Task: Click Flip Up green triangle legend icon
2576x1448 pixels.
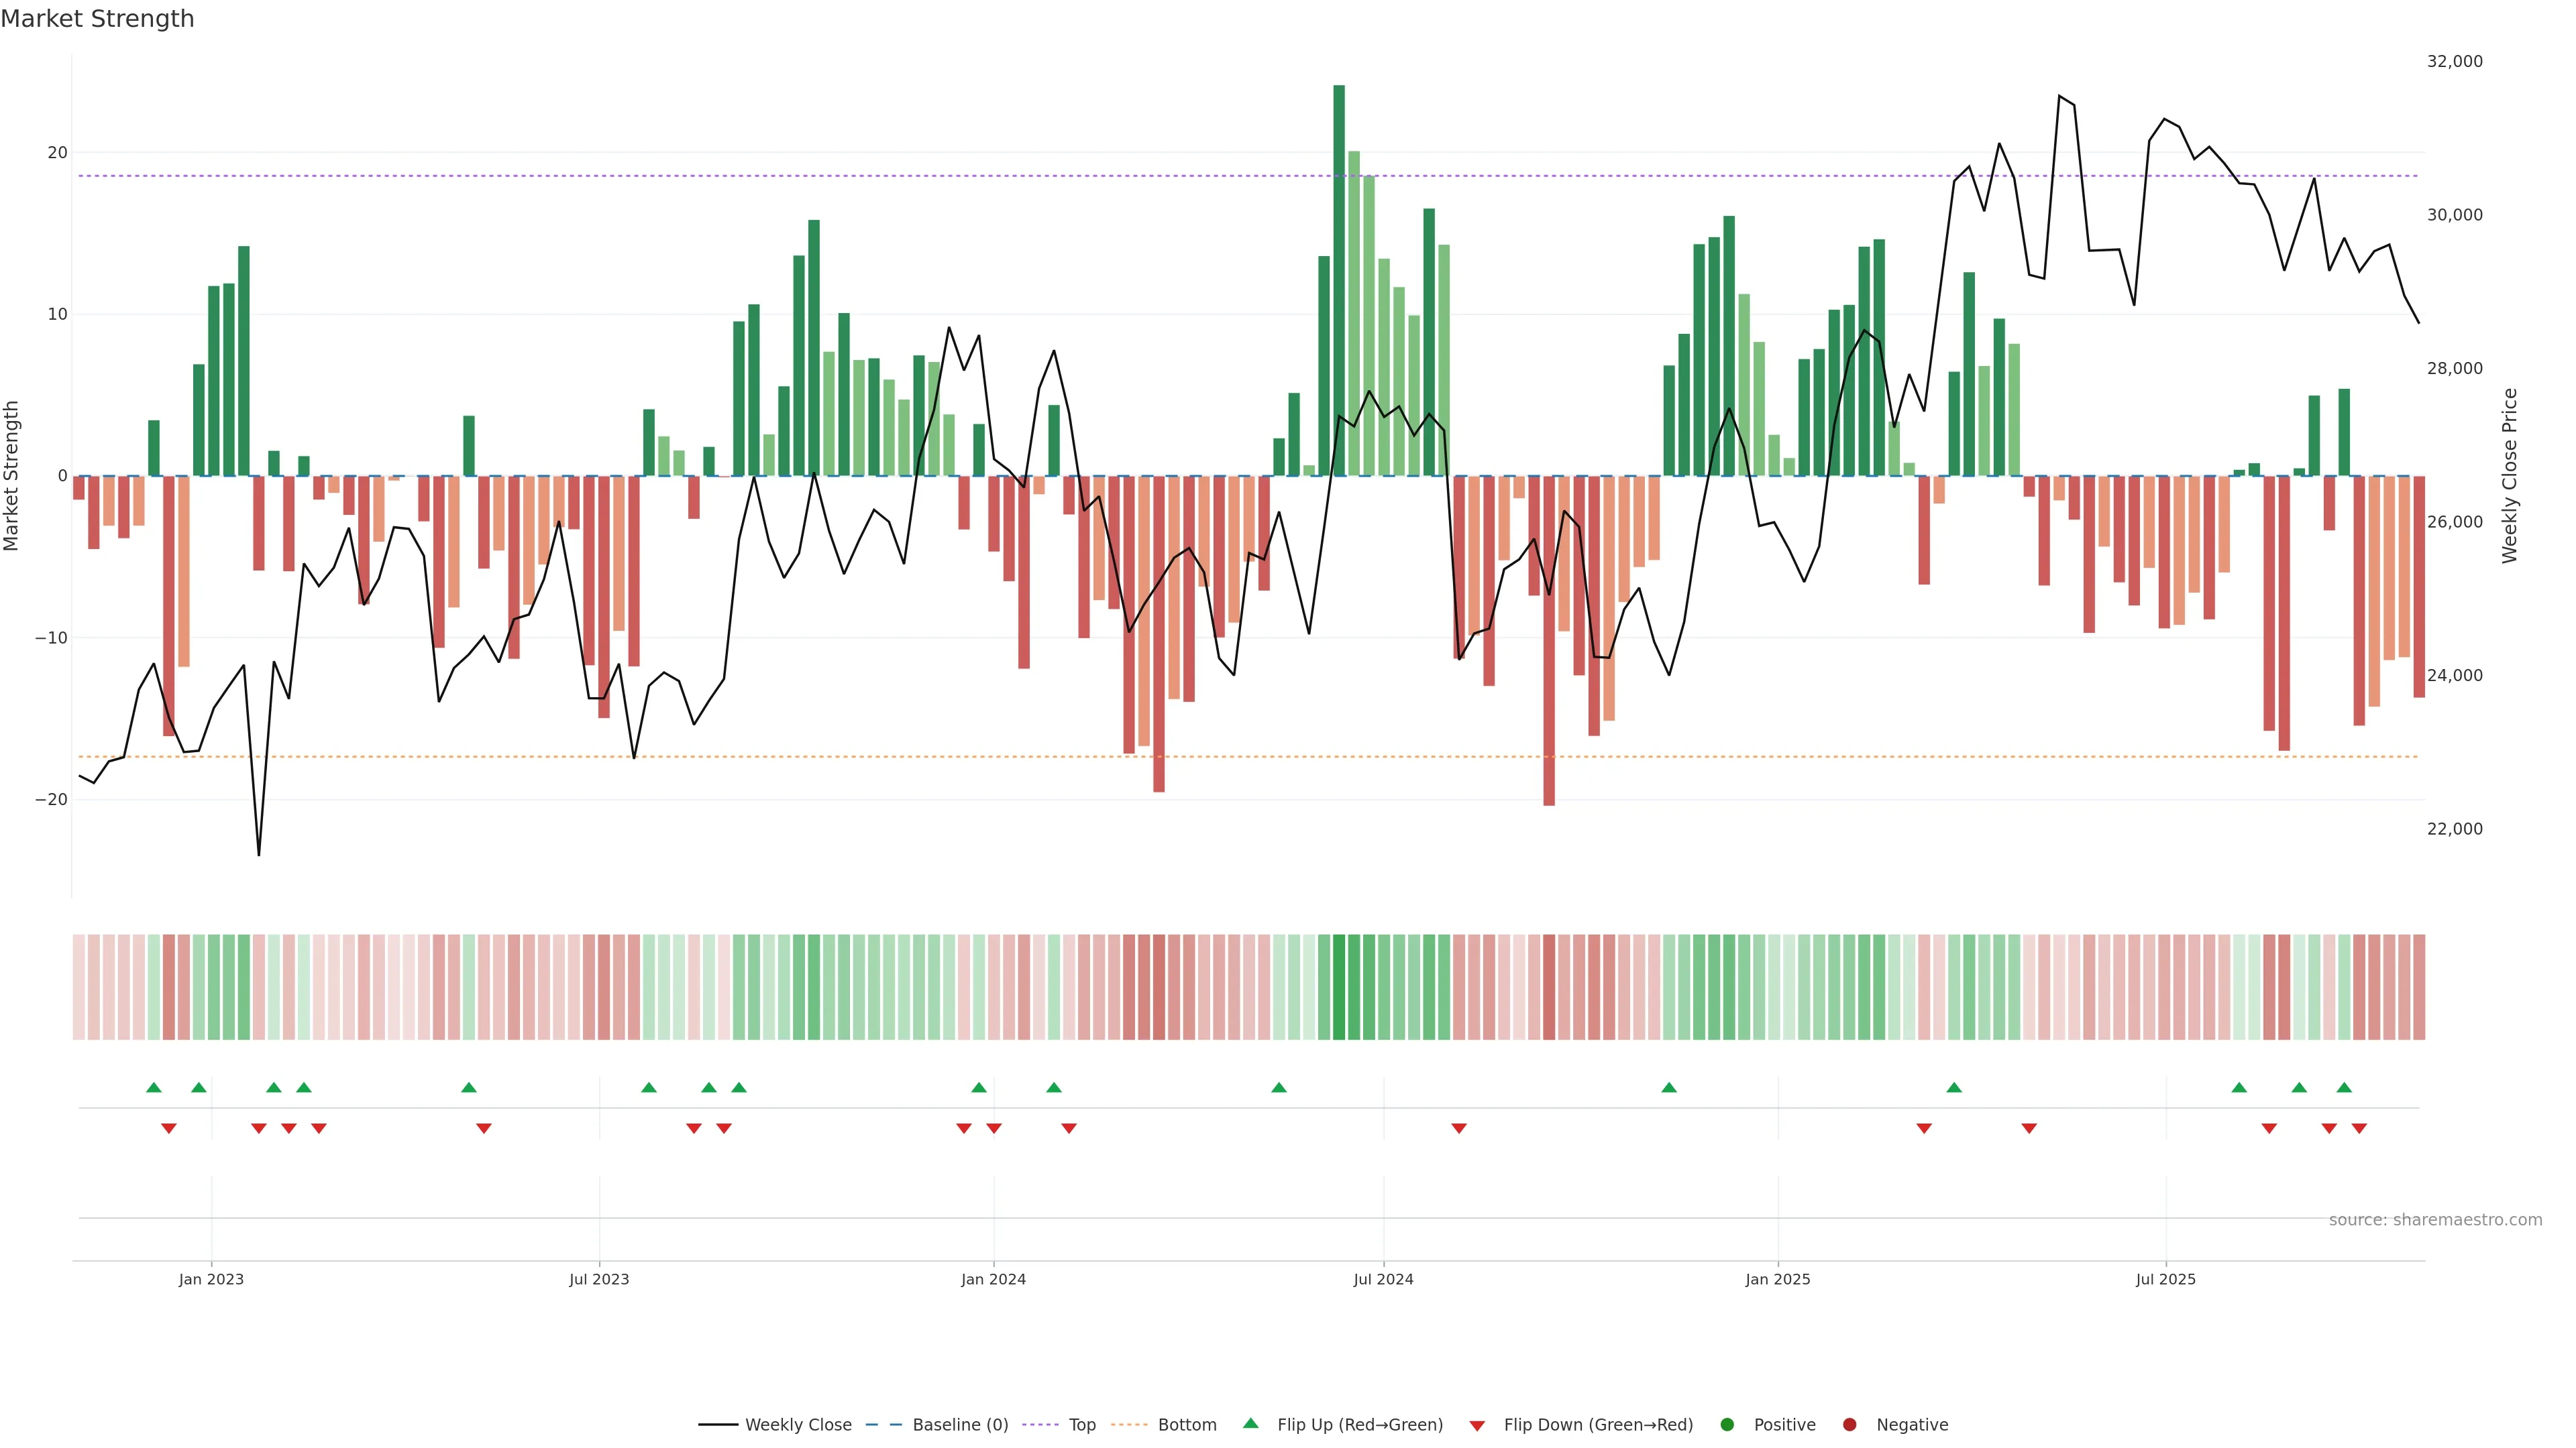Action: [x=1250, y=1423]
